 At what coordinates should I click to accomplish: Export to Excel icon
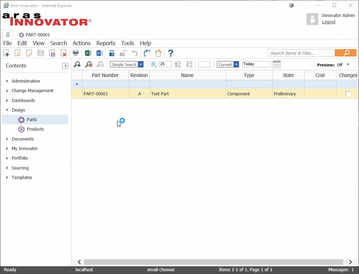click(x=88, y=53)
